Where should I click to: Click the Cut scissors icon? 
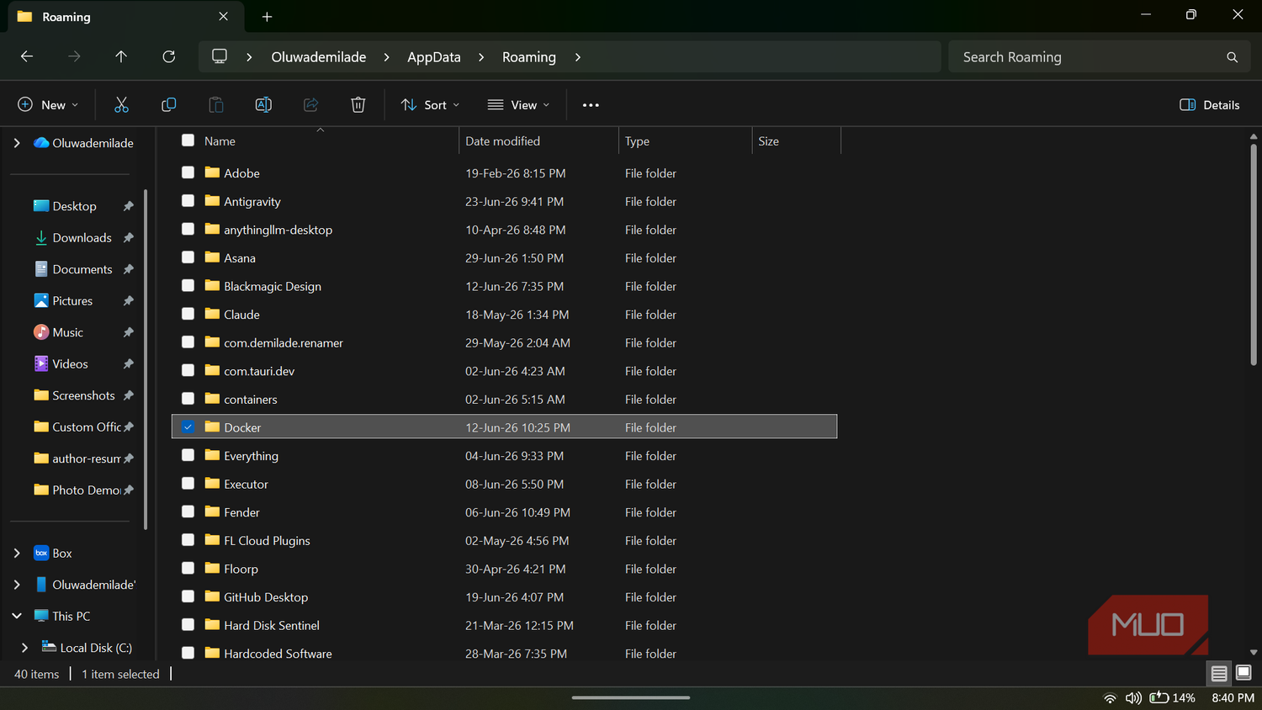click(x=121, y=105)
